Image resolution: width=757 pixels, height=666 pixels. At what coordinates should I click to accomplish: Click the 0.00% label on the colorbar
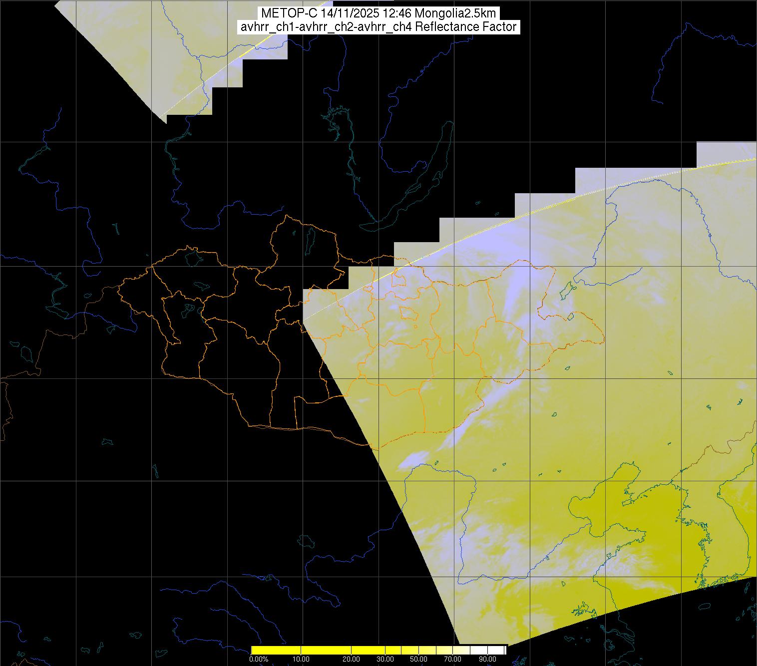tap(259, 659)
